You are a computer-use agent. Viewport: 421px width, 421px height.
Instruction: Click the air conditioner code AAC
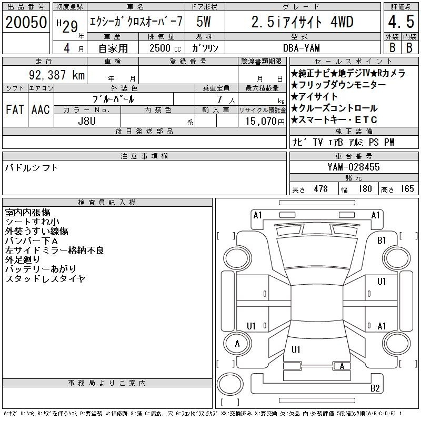tap(41, 109)
